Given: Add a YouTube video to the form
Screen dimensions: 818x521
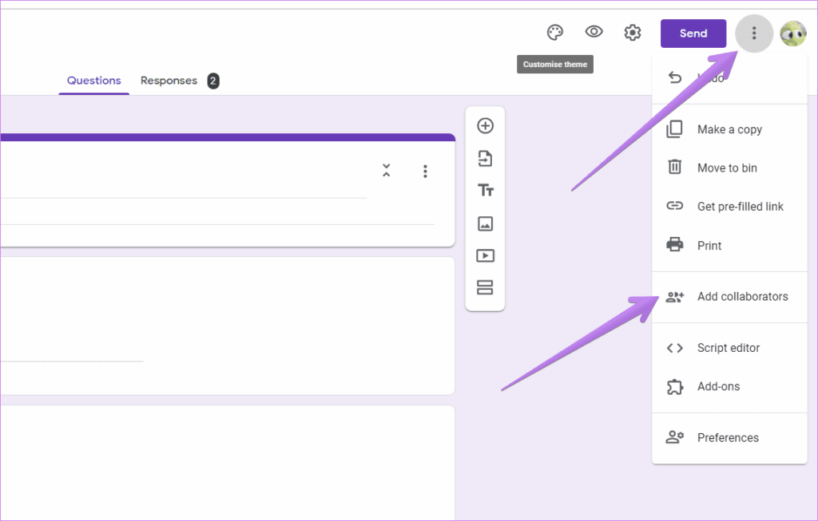Looking at the screenshot, I should 485,255.
